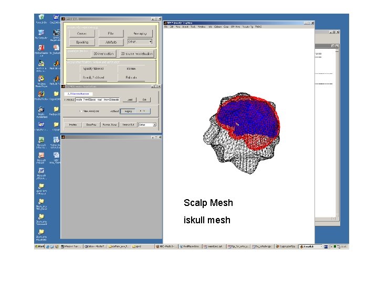Screen dimensions: 378x283
Task: Switch to the spm5 folder taskbar item
Action: pos(142,247)
